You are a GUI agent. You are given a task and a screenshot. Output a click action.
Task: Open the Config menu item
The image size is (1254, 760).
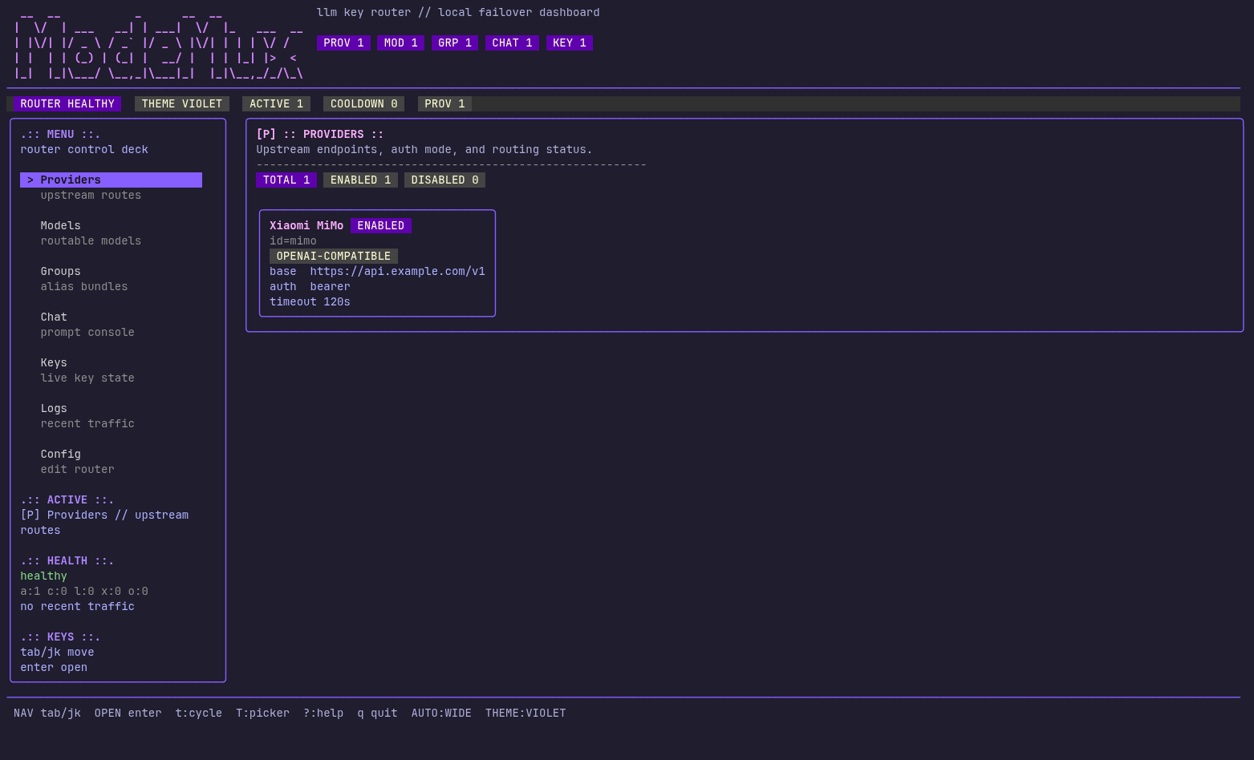click(60, 454)
